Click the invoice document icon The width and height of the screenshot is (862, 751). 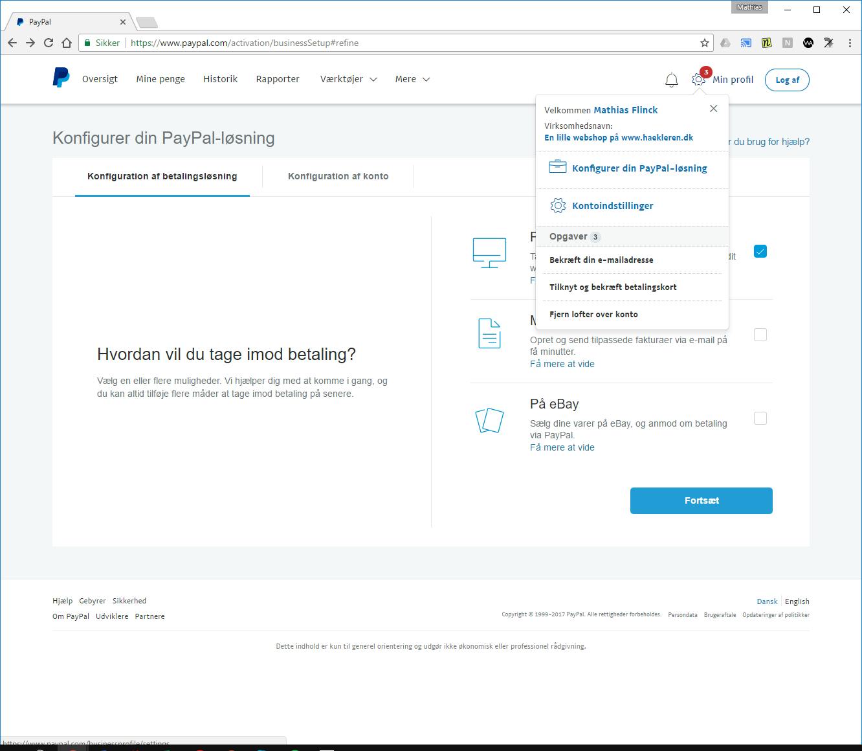[x=489, y=333]
